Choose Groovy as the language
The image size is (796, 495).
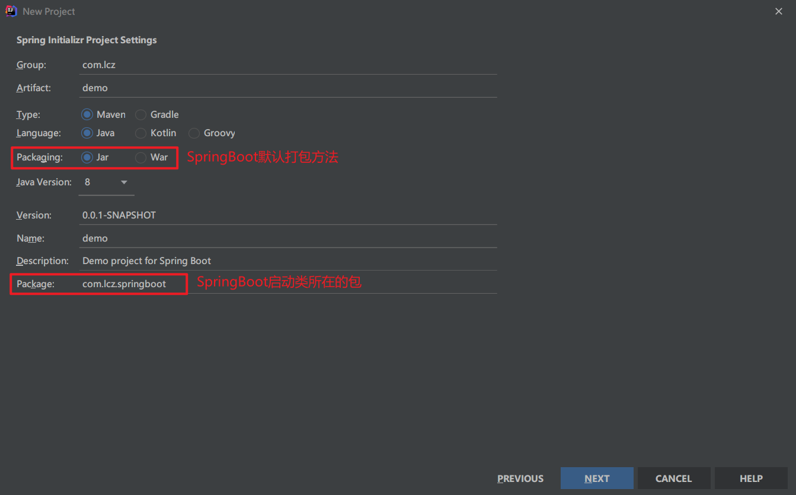[212, 133]
